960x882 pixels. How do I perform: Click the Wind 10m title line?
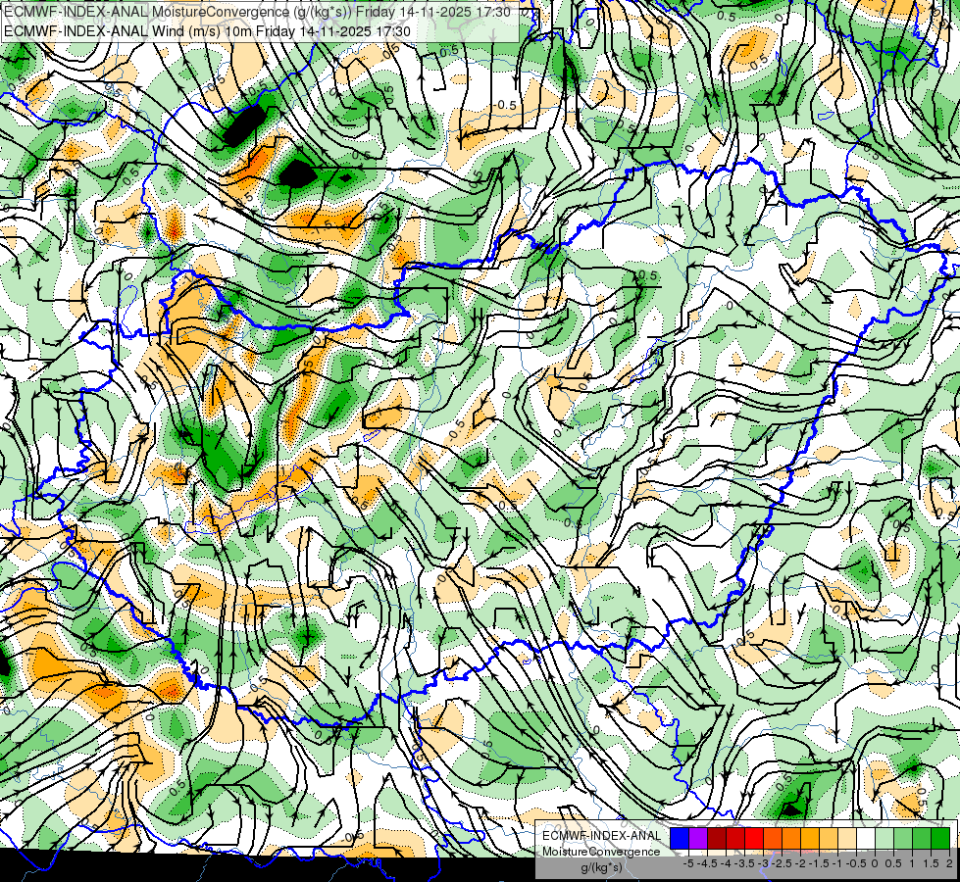tap(207, 31)
